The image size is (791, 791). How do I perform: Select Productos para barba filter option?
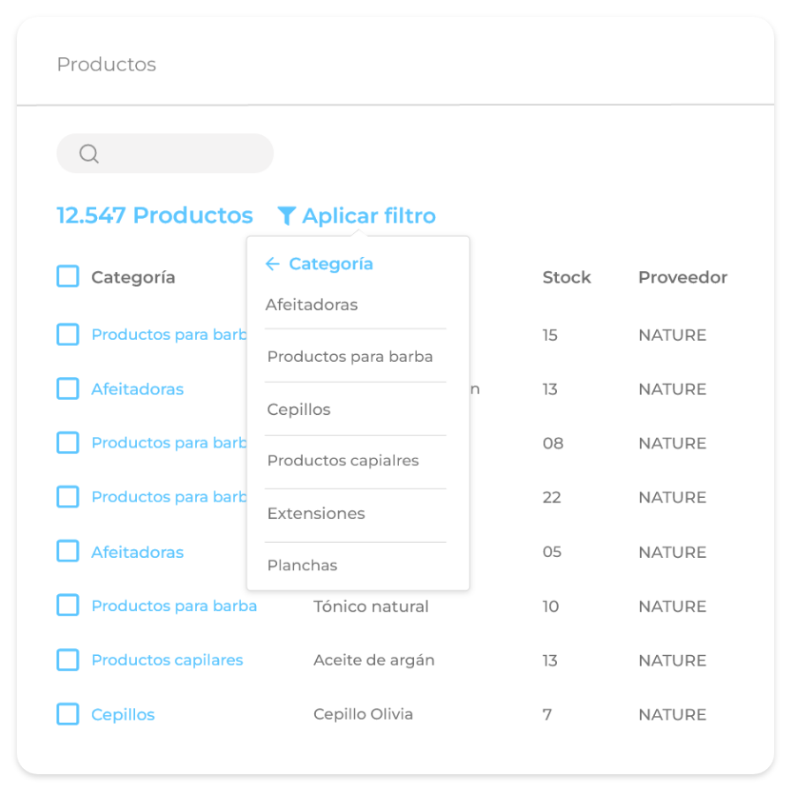coord(350,357)
